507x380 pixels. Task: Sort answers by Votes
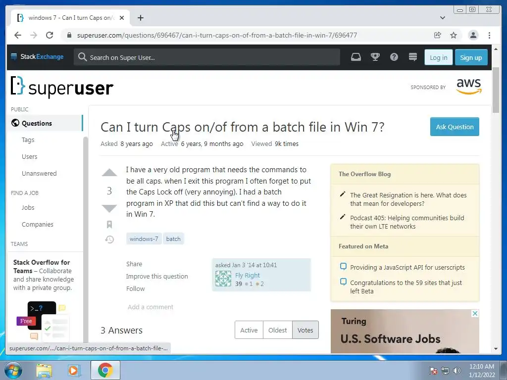coord(305,330)
